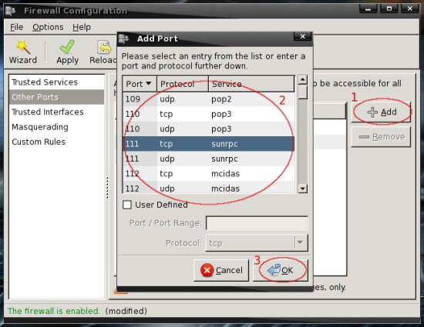Select Trusted Services in sidebar
Image resolution: width=424 pixels, height=327 pixels.
click(45, 82)
